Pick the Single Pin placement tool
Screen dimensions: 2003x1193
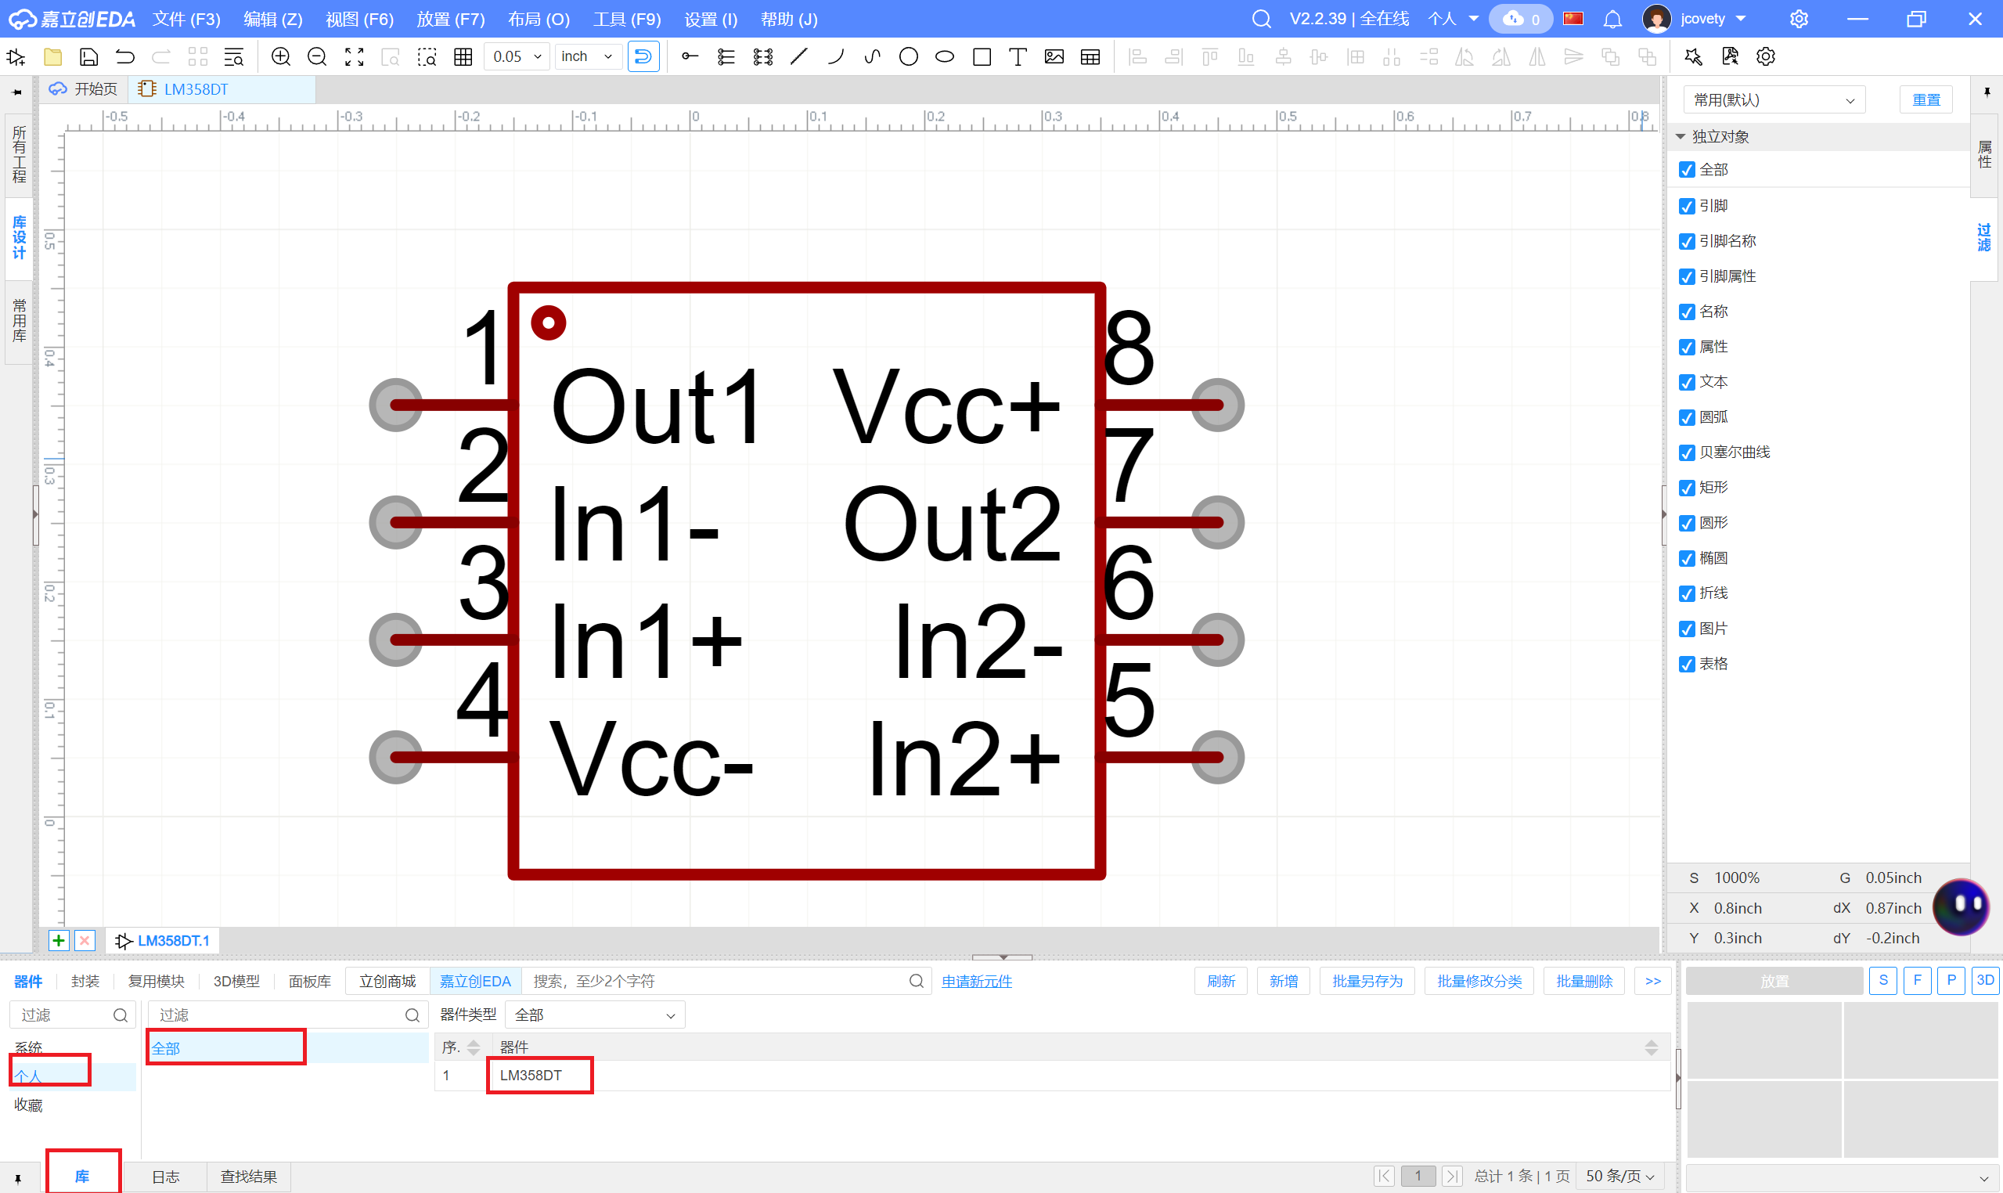pos(690,56)
